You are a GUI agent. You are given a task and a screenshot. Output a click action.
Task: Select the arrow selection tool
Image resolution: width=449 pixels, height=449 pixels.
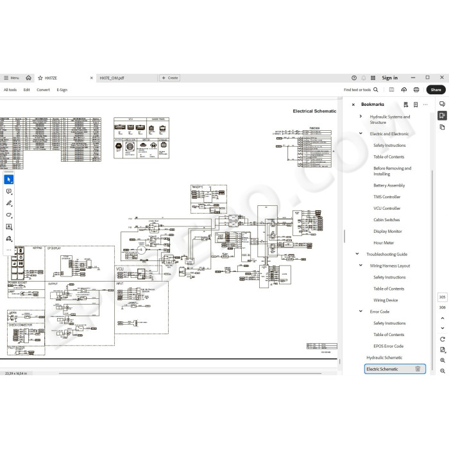click(x=9, y=180)
